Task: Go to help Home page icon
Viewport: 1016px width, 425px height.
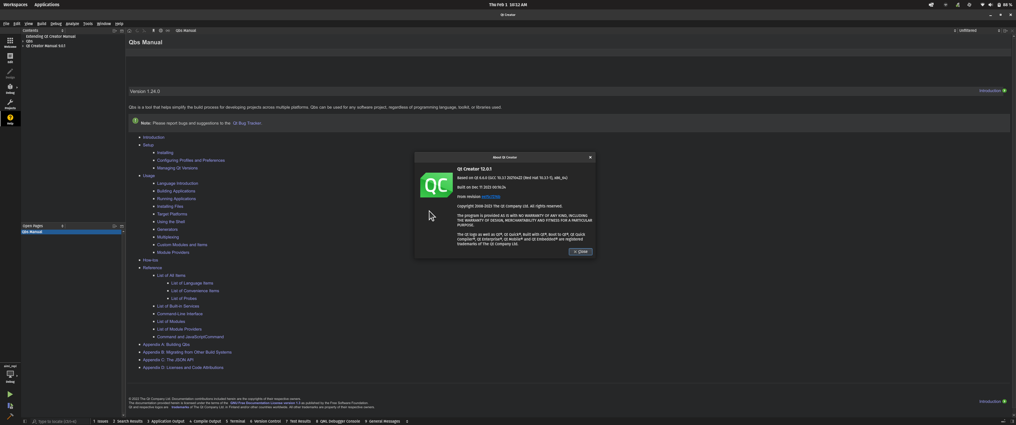Action: [129, 30]
